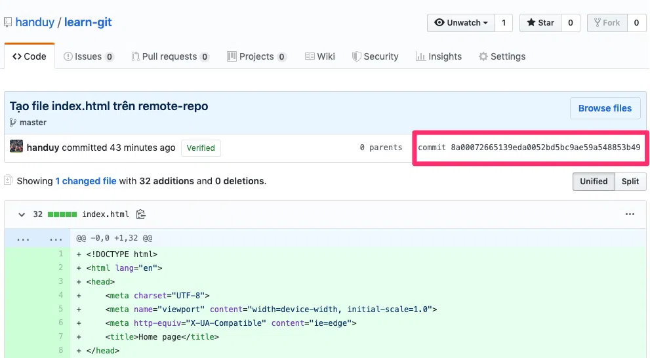Click the Fork button

tap(607, 23)
